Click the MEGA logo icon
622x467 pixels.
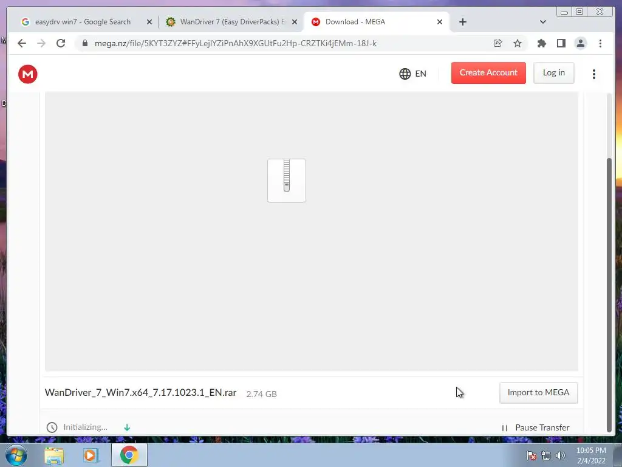(28, 74)
